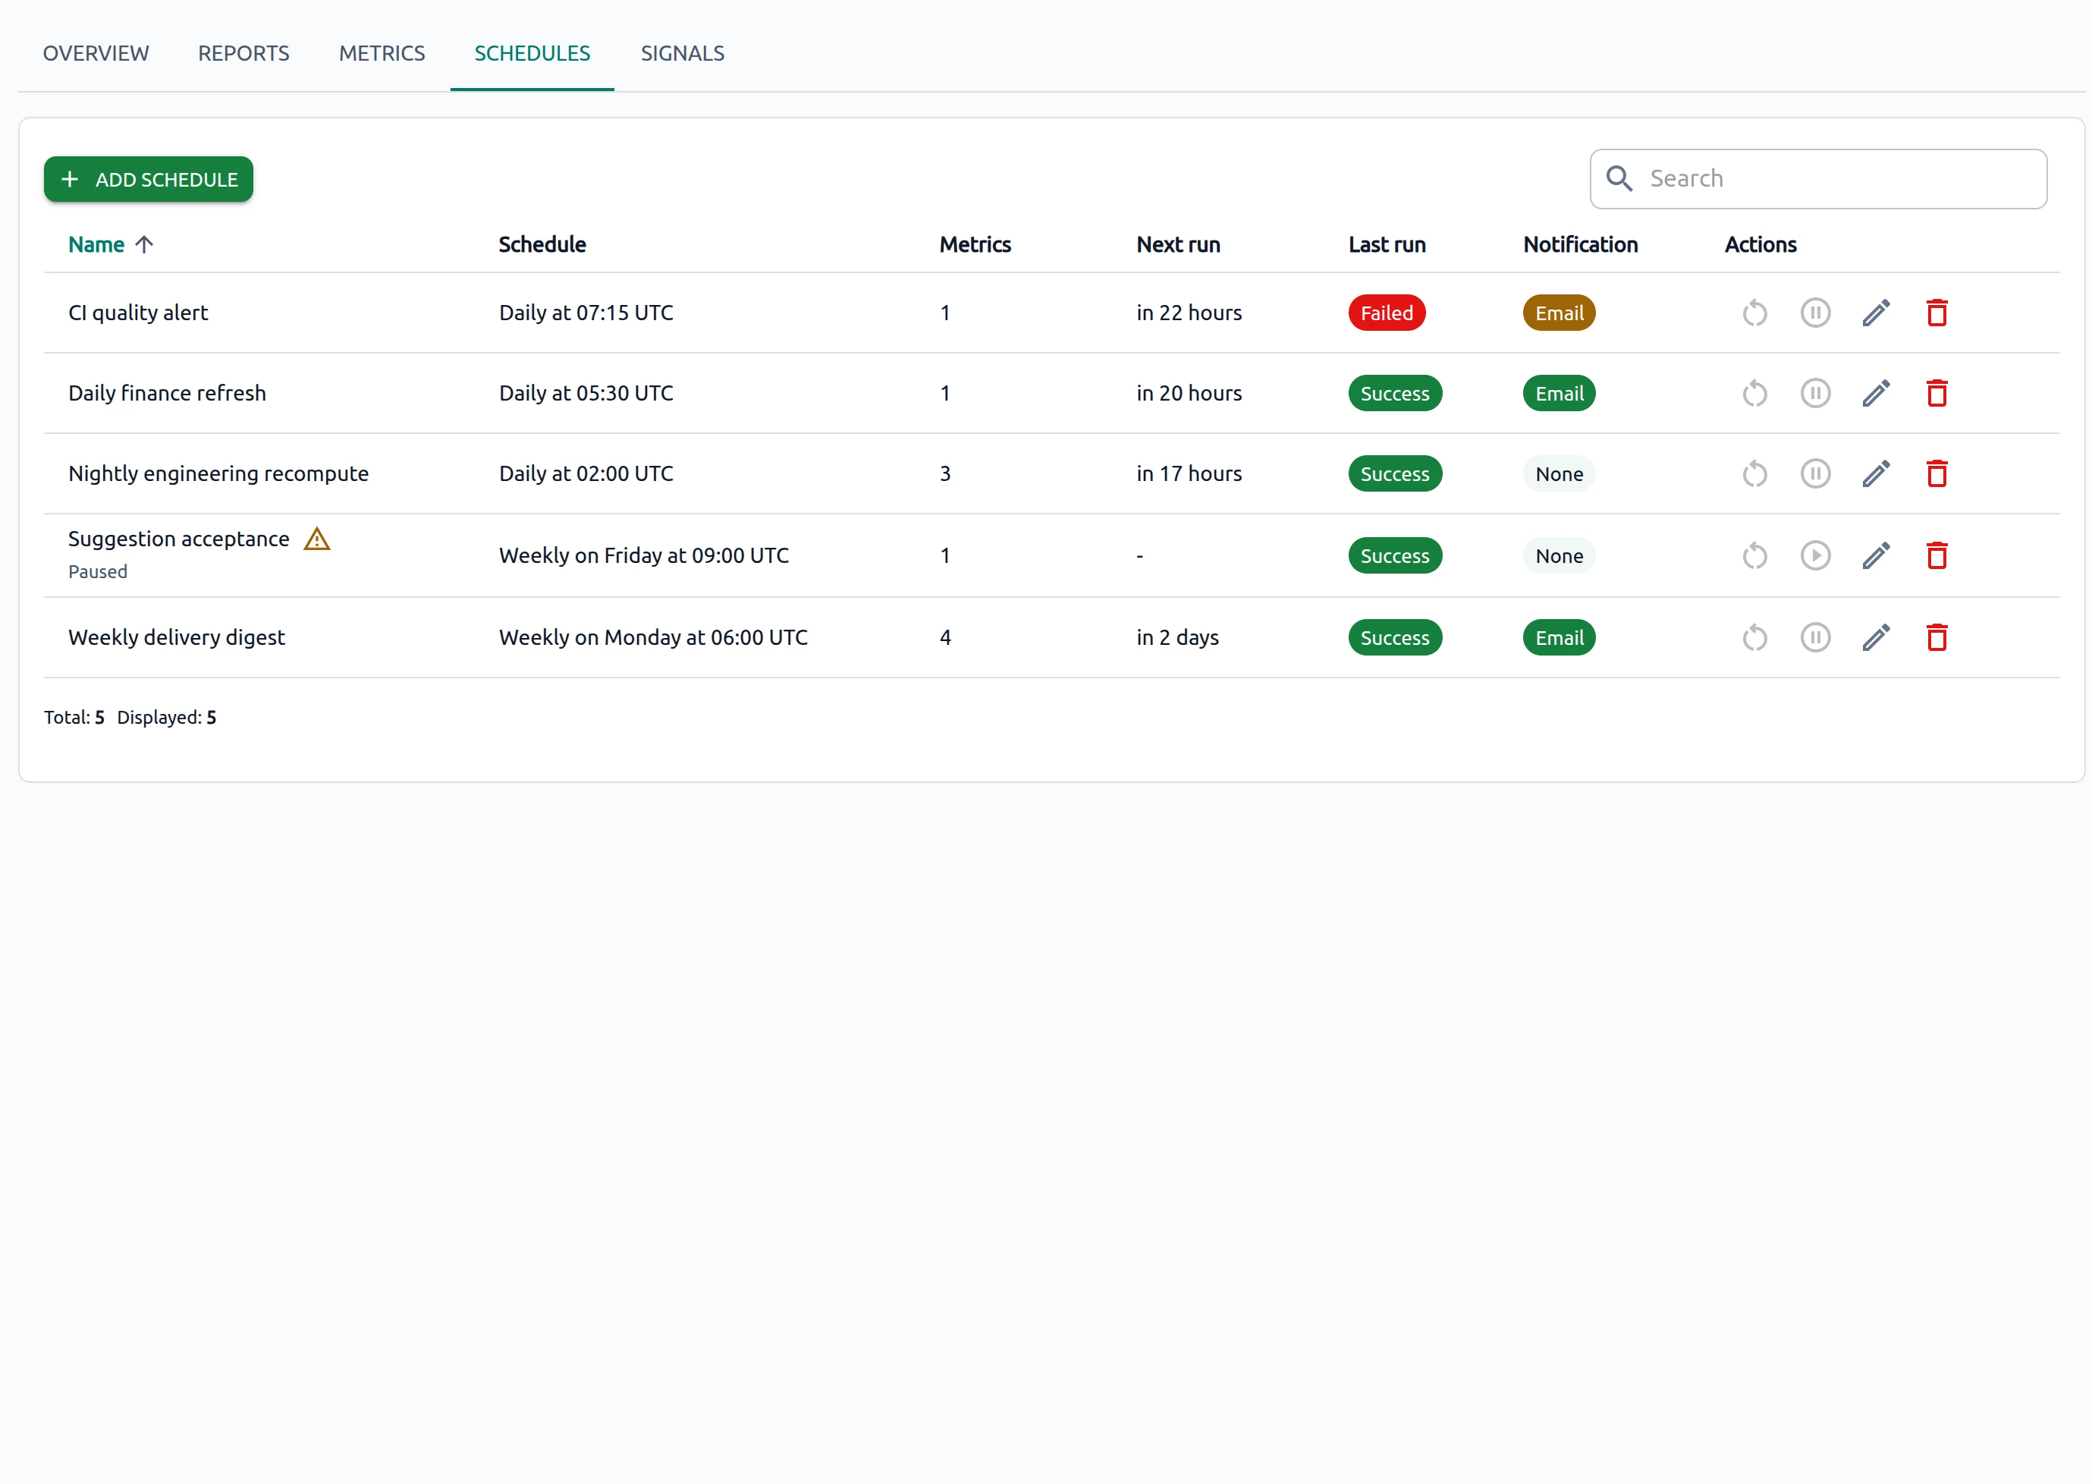Open the Signals tab

pyautogui.click(x=683, y=53)
